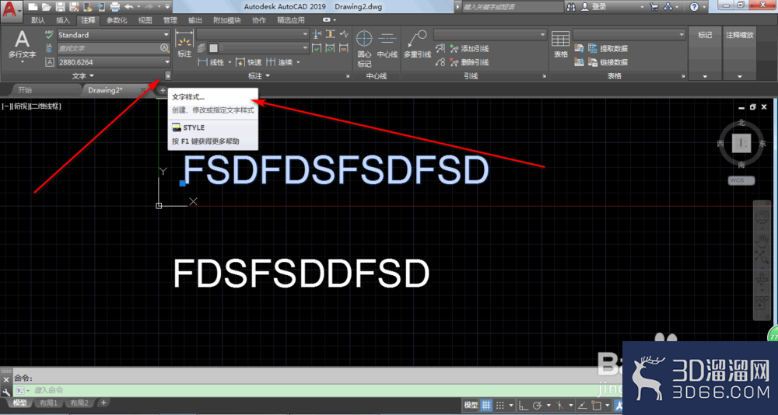Open the 管理 ribbon tab
778x415 pixels.
pyautogui.click(x=170, y=20)
